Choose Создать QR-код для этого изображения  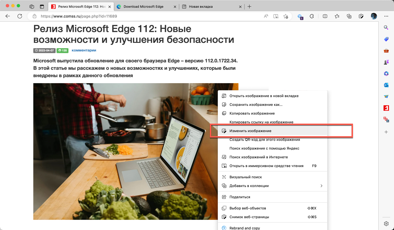273,139
